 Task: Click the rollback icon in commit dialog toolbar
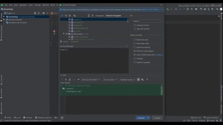[66, 16]
